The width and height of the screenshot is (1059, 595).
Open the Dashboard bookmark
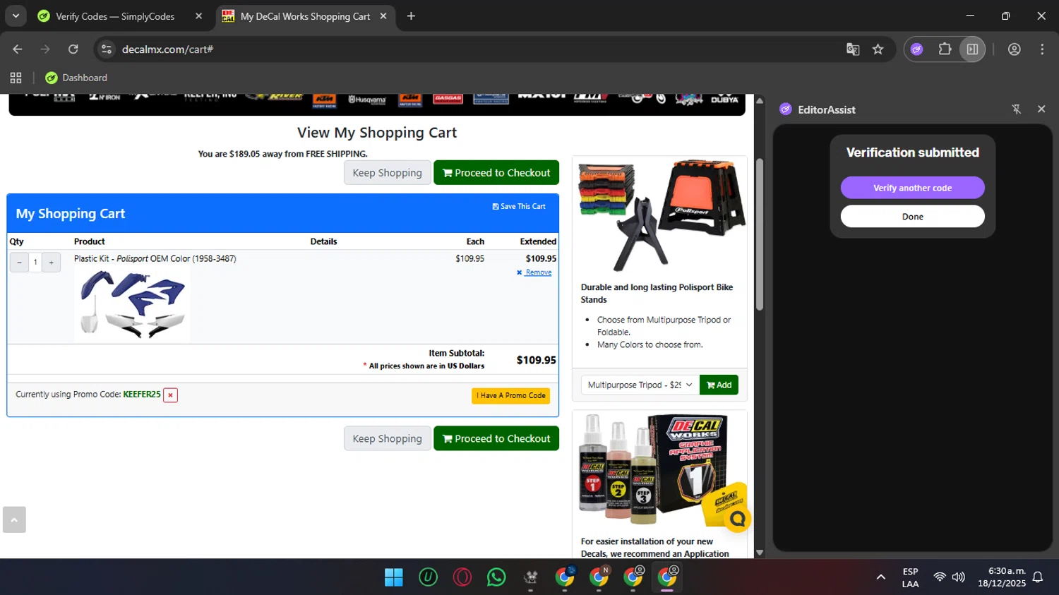click(76, 78)
